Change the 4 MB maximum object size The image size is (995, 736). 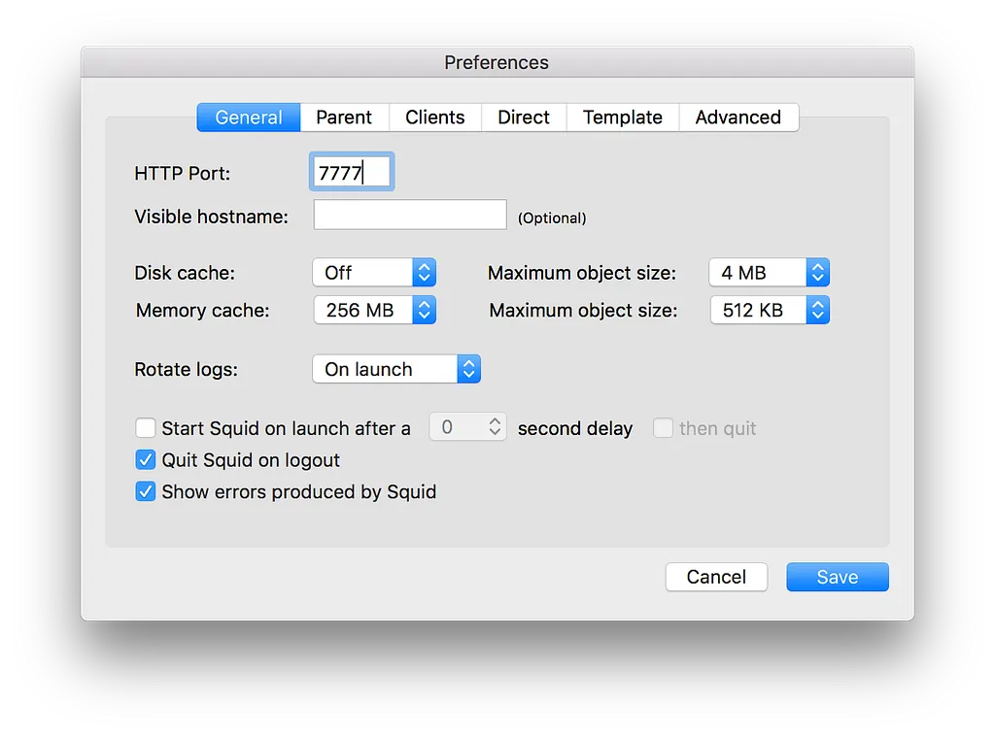[770, 273]
